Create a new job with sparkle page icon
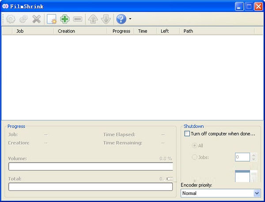This screenshot has width=265, height=202. [x=52, y=19]
